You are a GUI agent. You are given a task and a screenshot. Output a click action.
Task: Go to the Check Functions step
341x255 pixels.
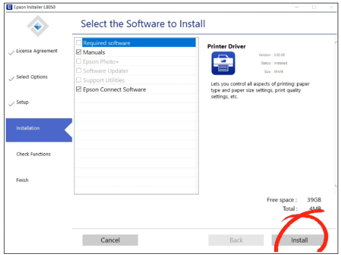pyautogui.click(x=33, y=154)
